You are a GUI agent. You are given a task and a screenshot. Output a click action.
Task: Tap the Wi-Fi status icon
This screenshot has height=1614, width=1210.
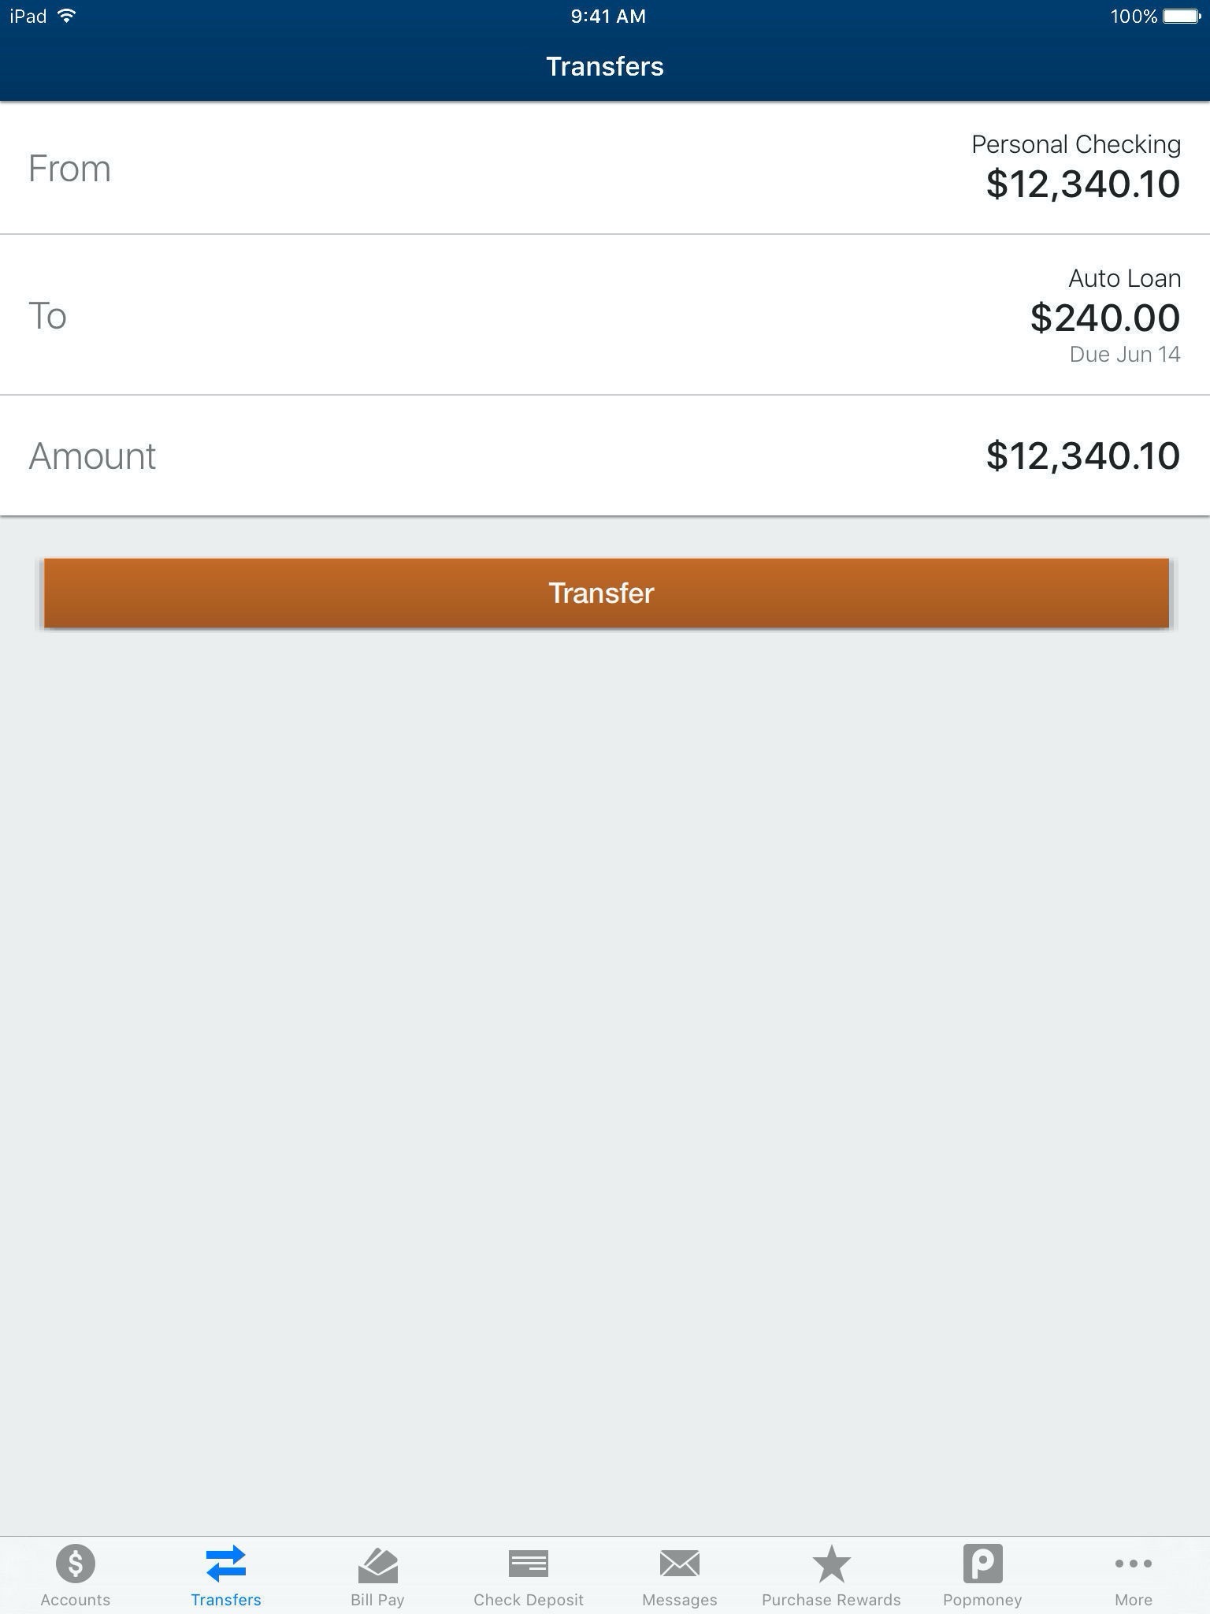tap(68, 16)
